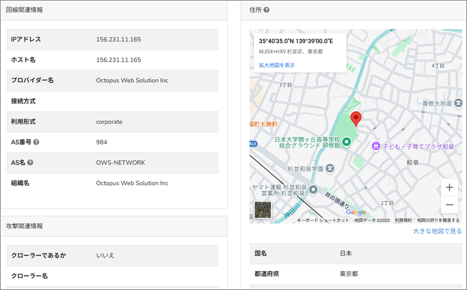Screen dimensions: 467x290
Task: Click the 和泉 area label on the map
Action: pyautogui.click(x=413, y=162)
